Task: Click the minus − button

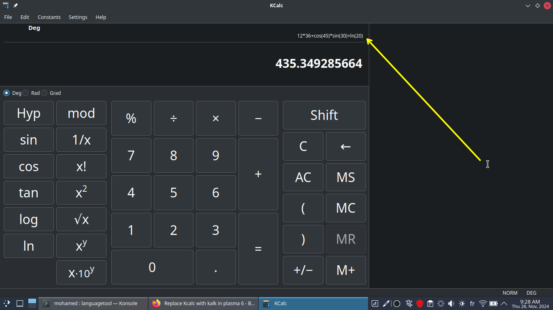Action: point(258,118)
